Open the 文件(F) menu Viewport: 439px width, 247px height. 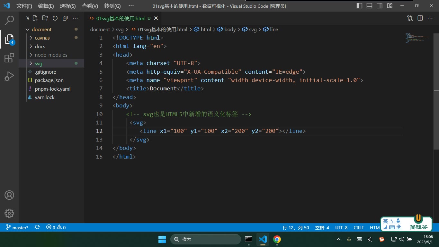pyautogui.click(x=24, y=6)
